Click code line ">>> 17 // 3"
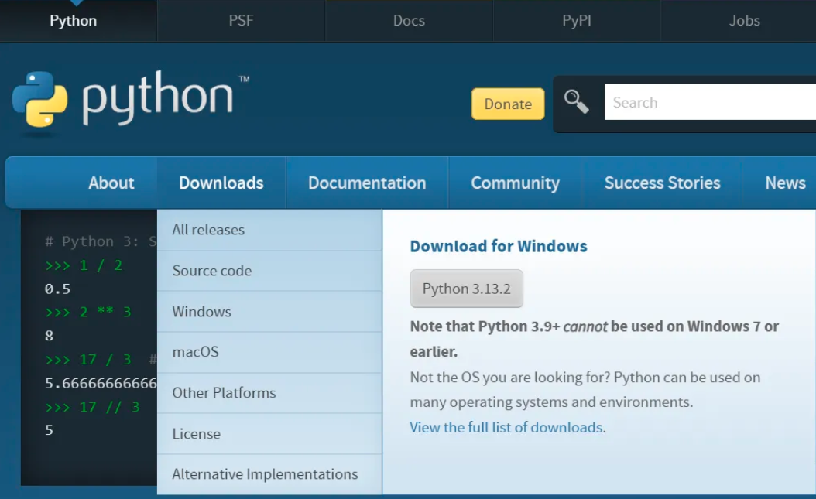This screenshot has width=816, height=499. pos(92,407)
